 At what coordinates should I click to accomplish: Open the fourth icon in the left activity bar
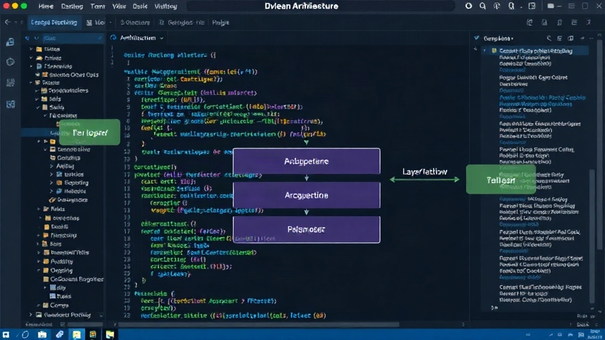11,104
